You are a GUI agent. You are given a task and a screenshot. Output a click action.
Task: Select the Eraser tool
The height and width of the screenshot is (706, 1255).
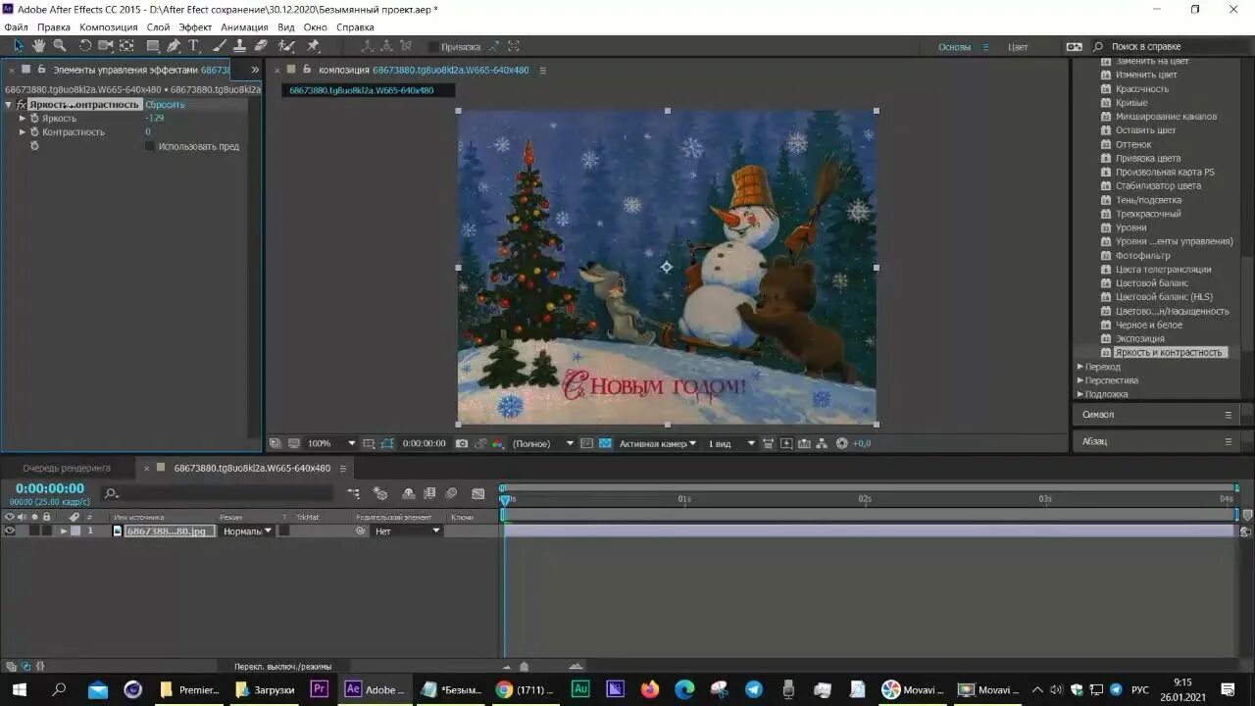(261, 45)
